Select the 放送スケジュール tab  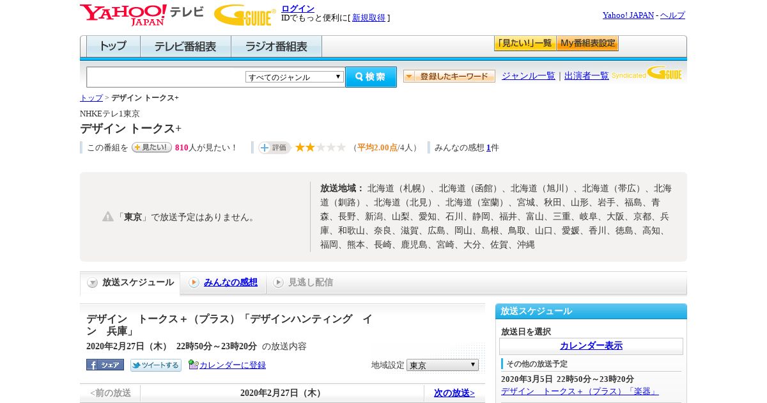click(130, 282)
